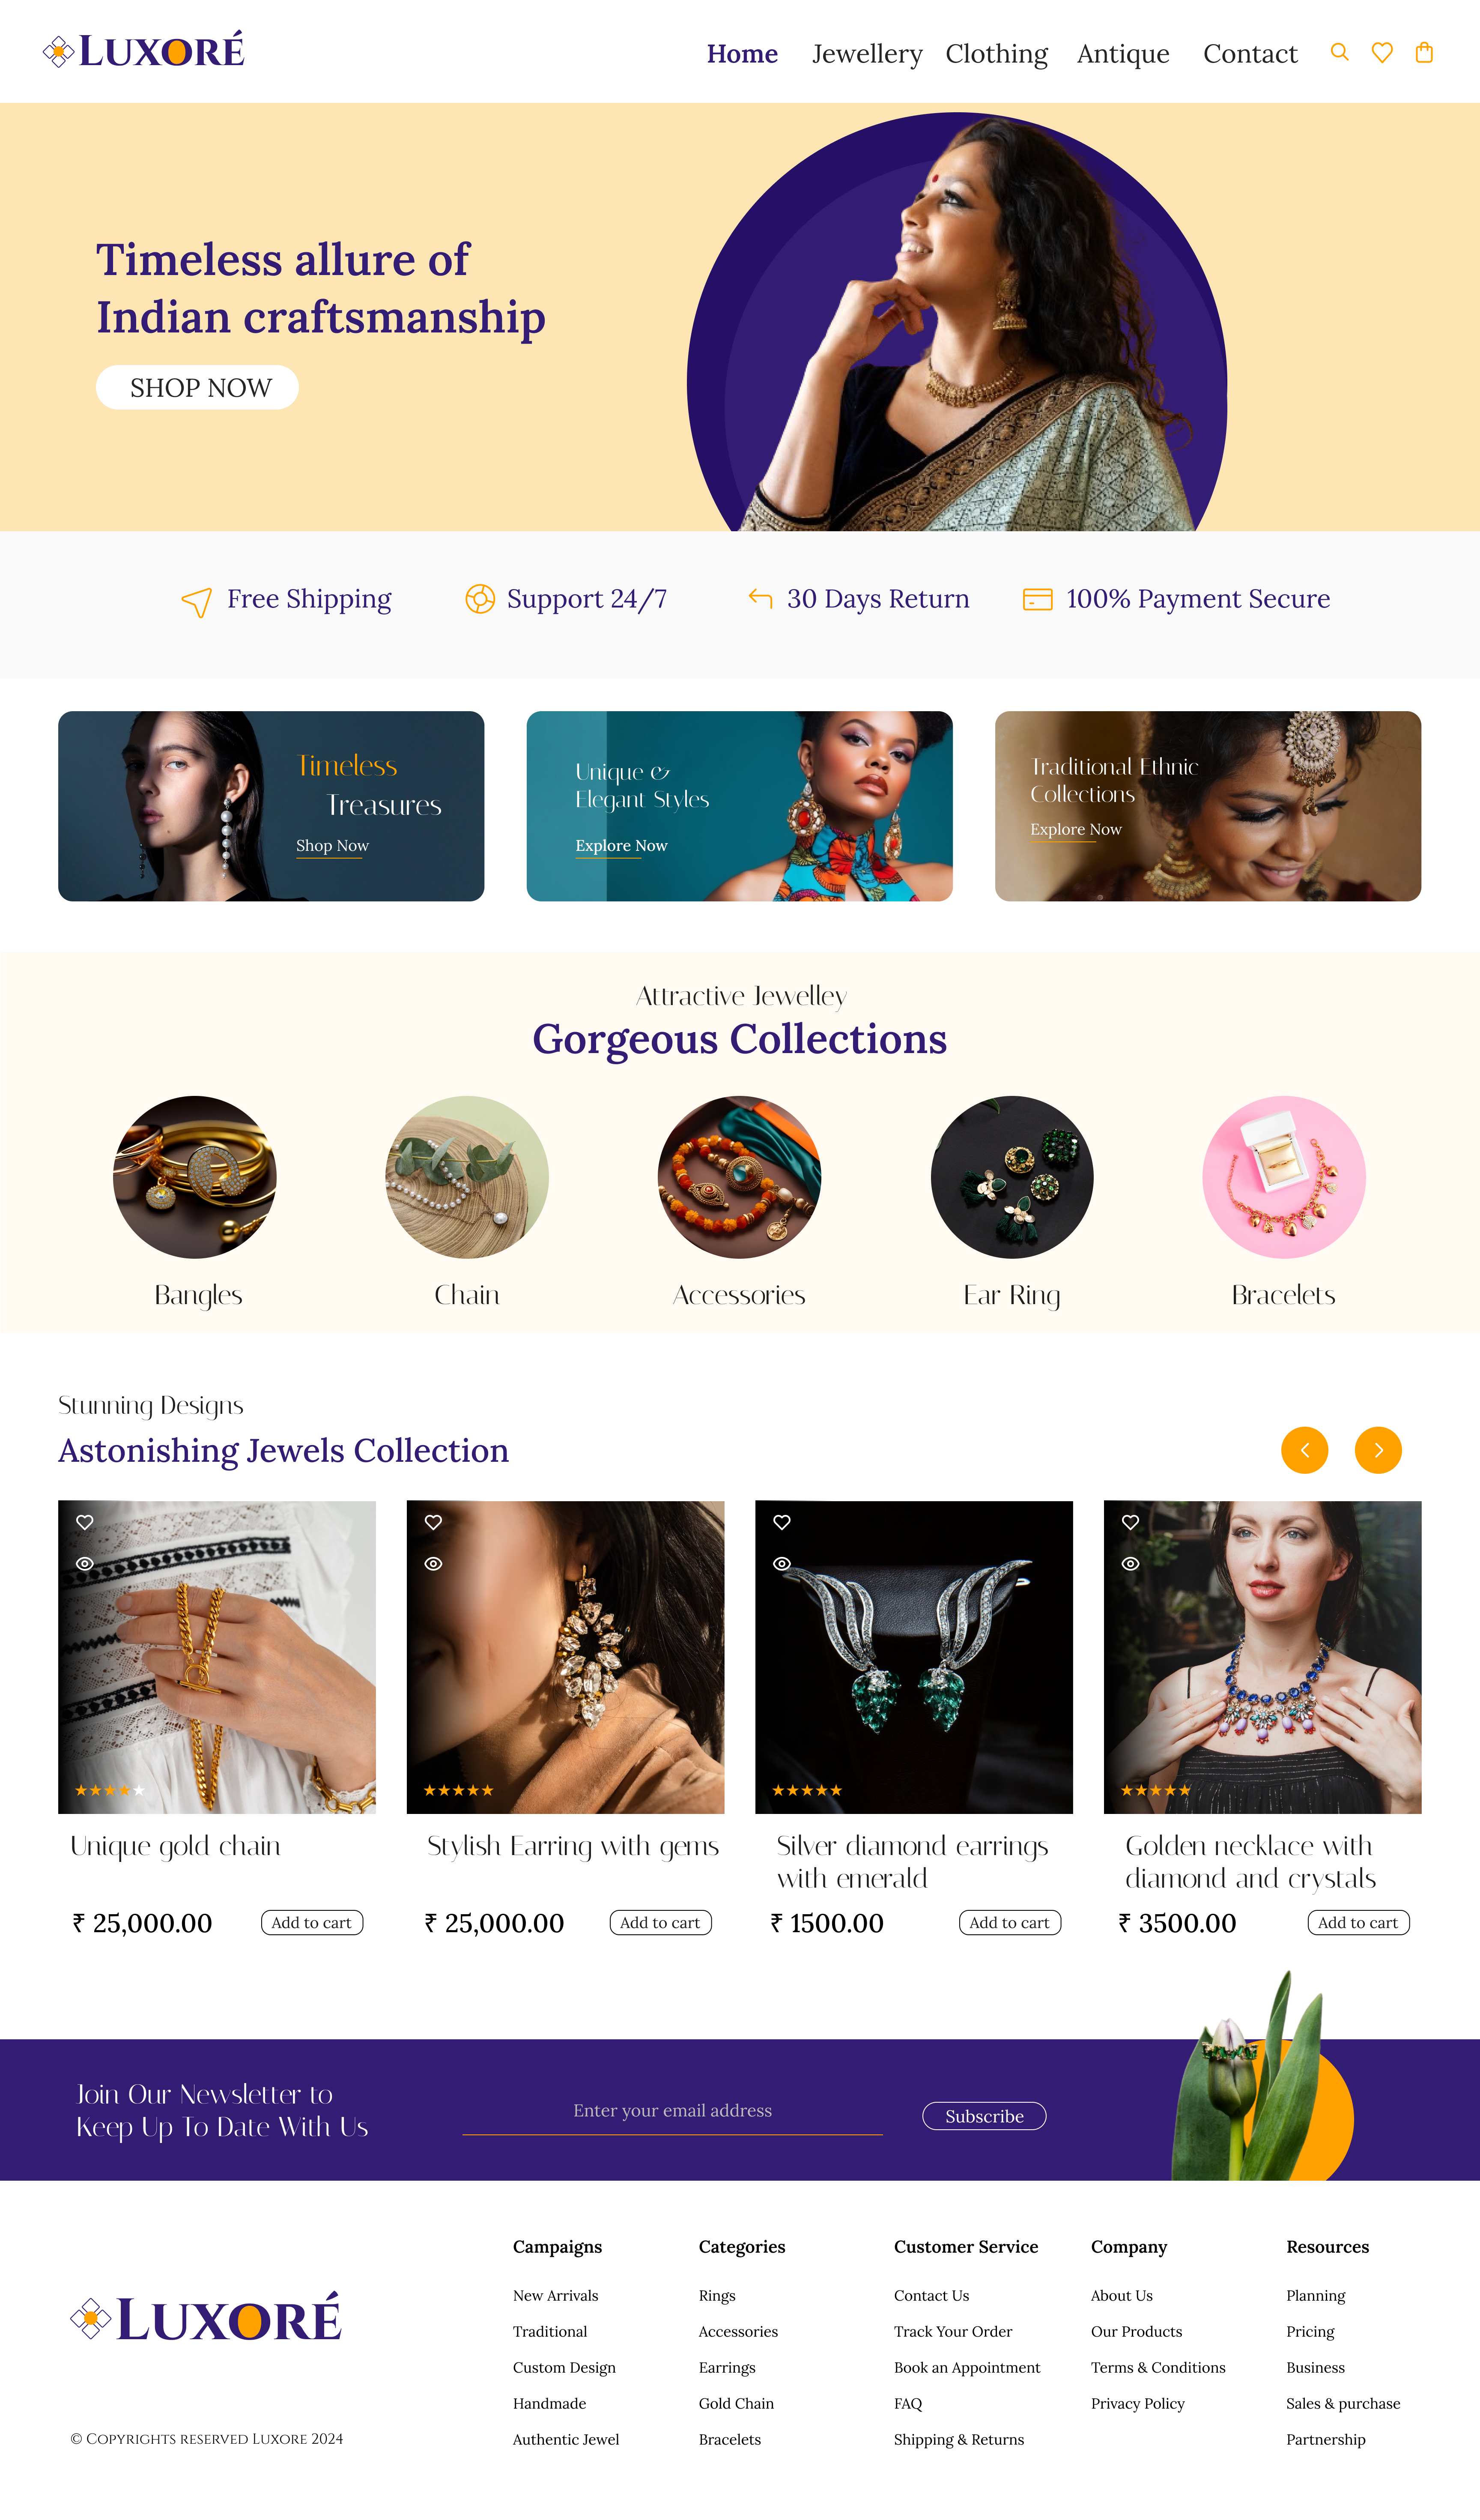Open Explore Now on Unique Elegant Styles

coord(621,846)
